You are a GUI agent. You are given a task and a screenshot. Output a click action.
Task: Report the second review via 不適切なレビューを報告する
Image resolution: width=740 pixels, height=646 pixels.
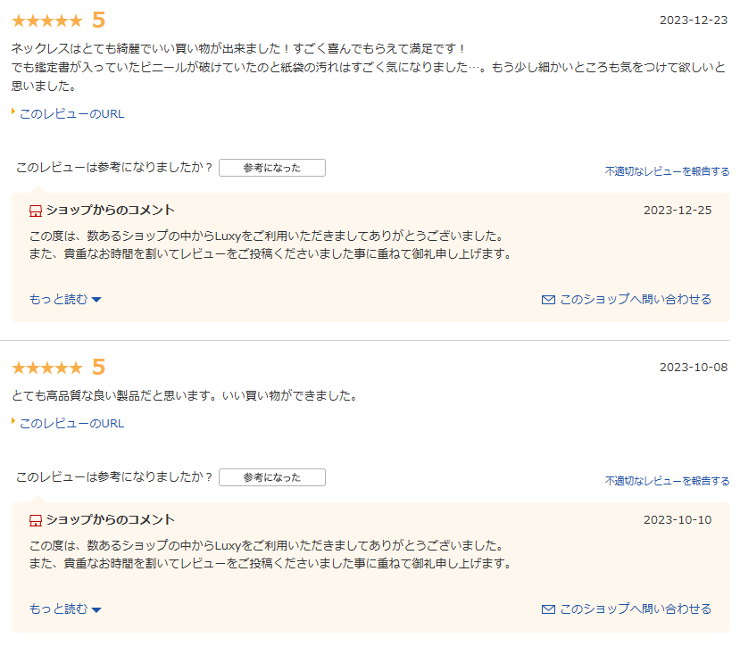(x=666, y=481)
